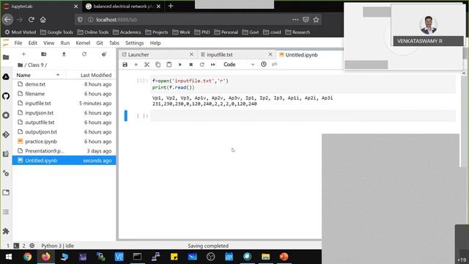The height and width of the screenshot is (264, 469).
Task: Open the GitHub sidebar panel
Action: pos(6,96)
